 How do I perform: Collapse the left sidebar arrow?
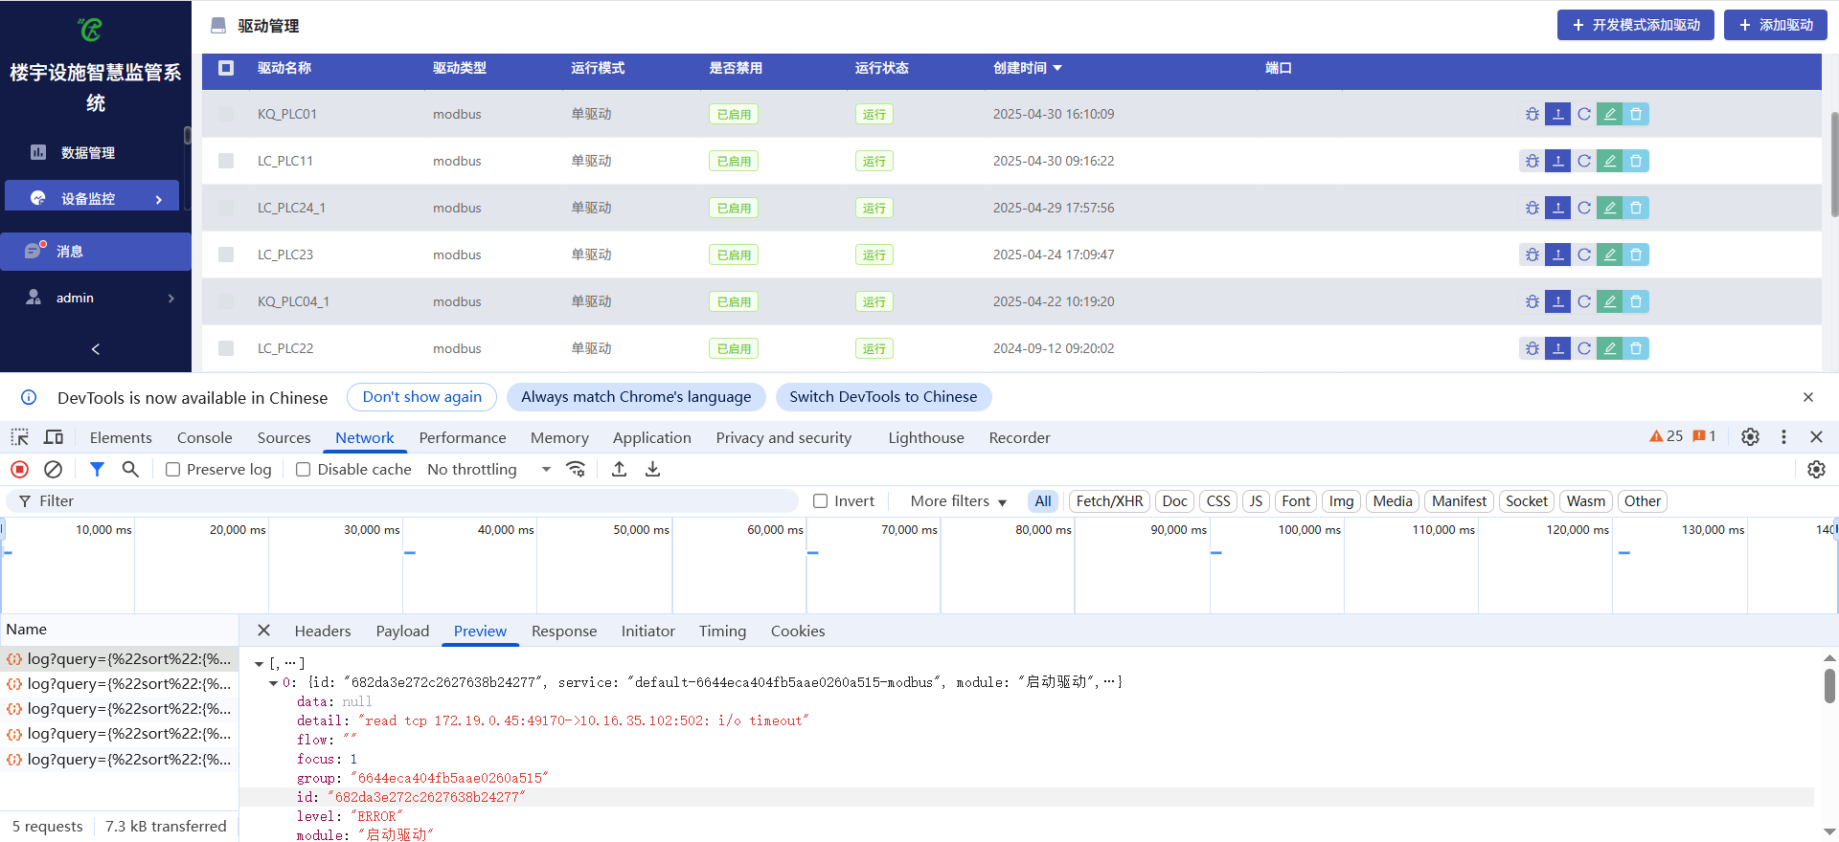96,349
